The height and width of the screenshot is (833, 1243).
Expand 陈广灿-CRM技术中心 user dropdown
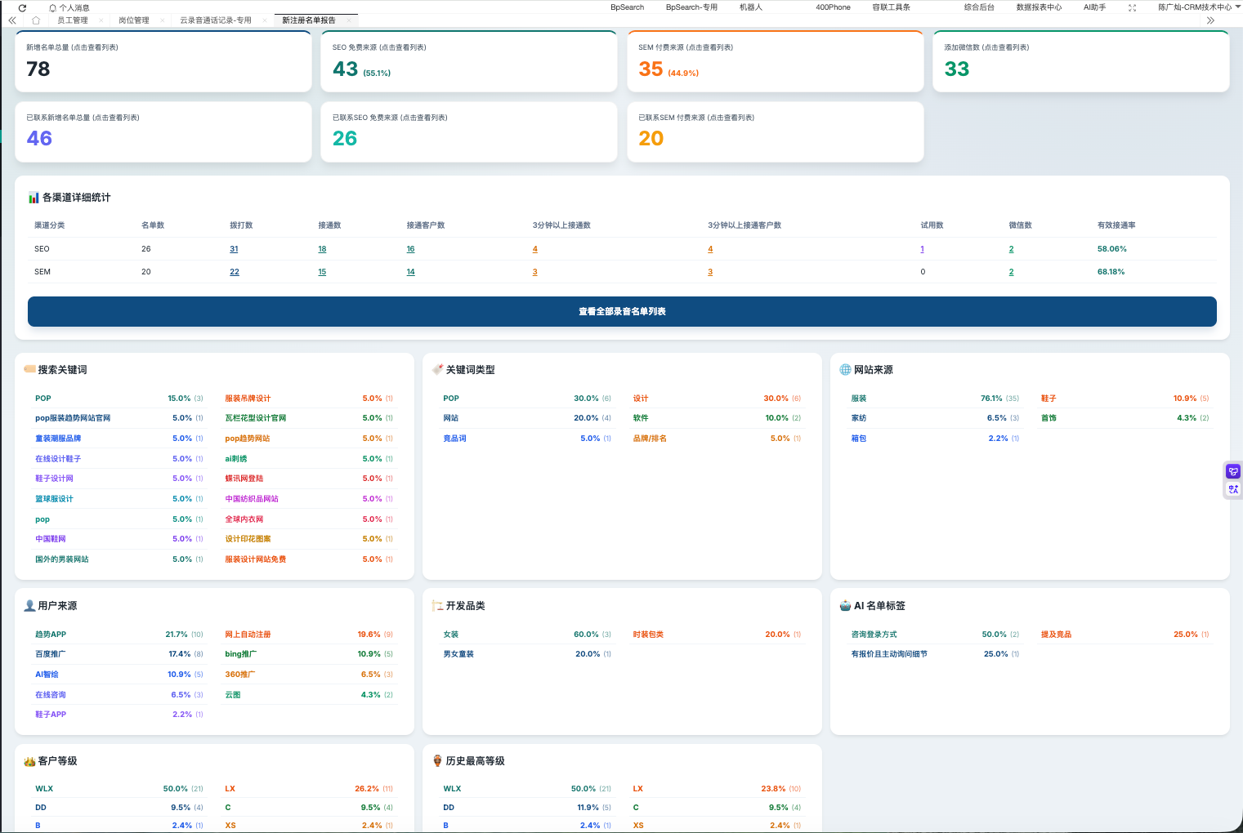coord(1199,7)
